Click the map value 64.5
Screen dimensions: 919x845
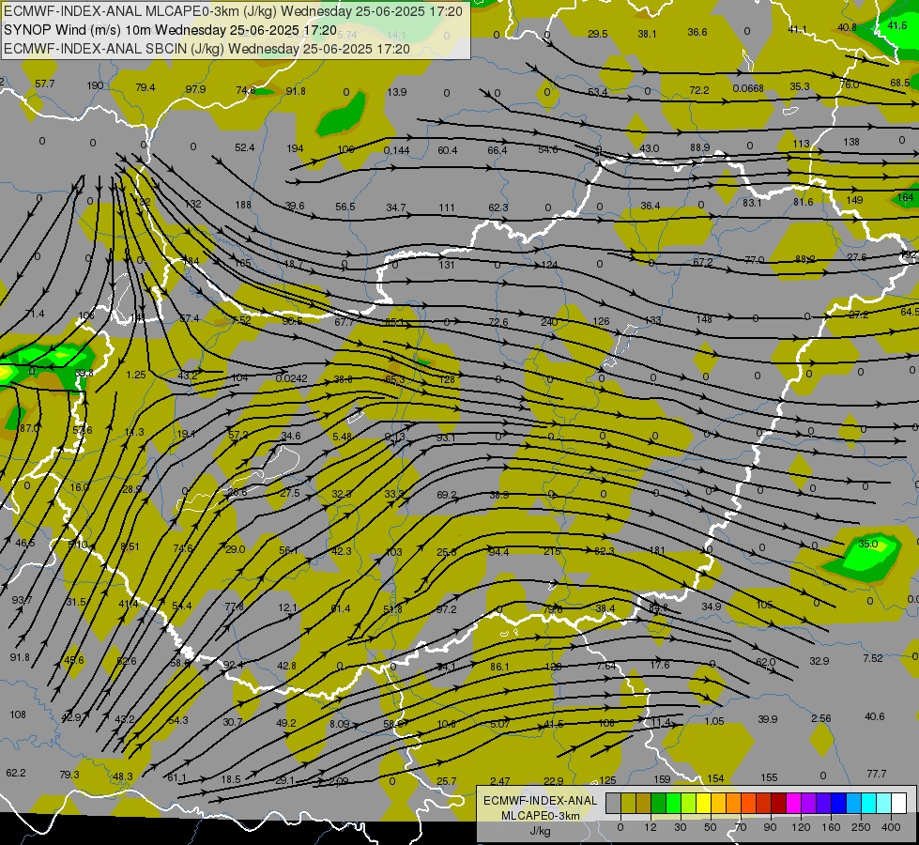coord(909,312)
